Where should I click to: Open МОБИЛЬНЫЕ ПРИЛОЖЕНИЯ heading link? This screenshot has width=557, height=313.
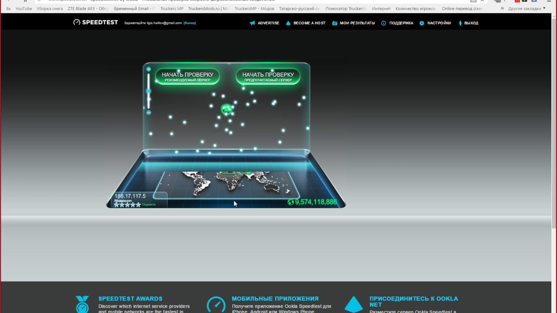point(275,299)
